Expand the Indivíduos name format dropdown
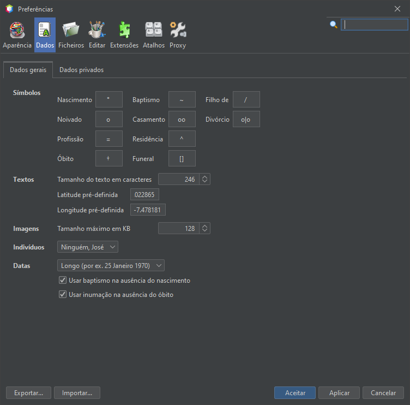Screen dimensions: 410x405 [x=87, y=247]
